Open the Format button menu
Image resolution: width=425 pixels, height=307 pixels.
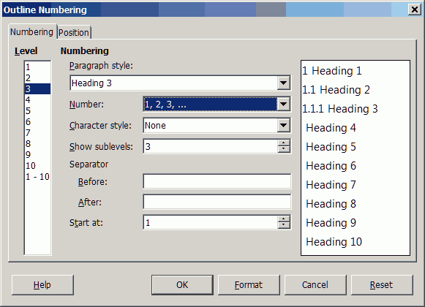coord(249,285)
